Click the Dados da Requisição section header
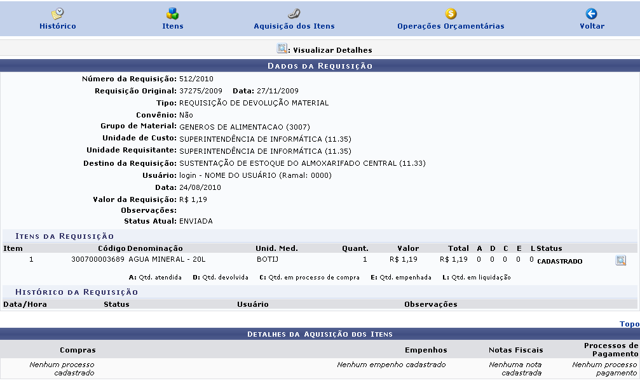This screenshot has width=640, height=383. tap(320, 65)
